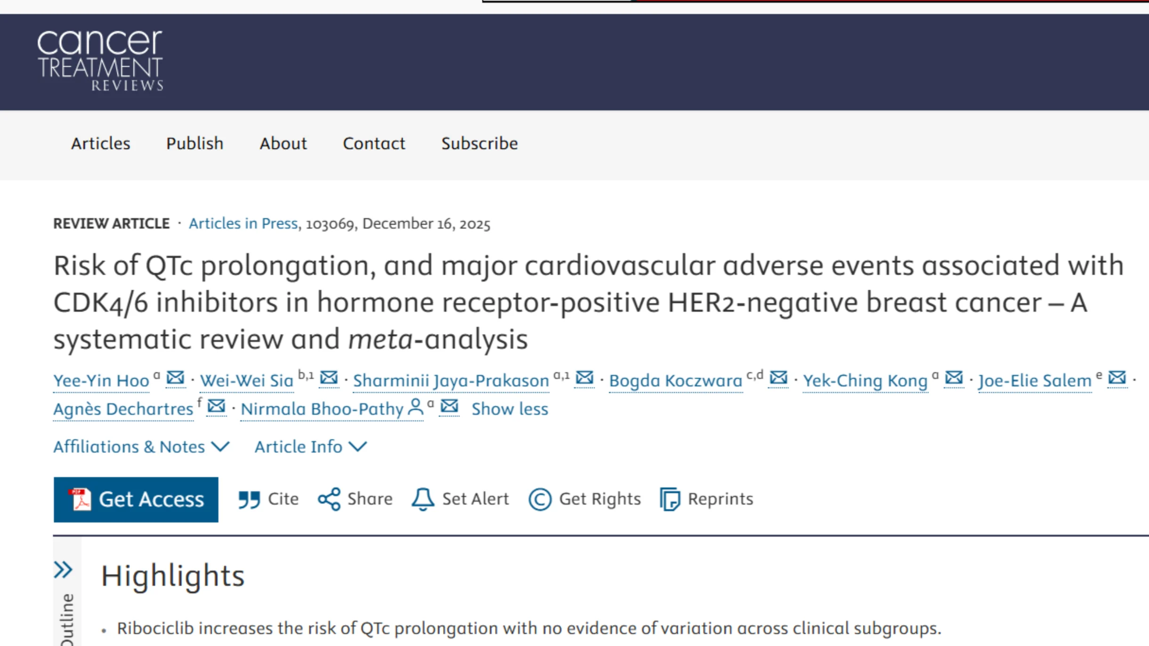Screen dimensions: 1149x646
Task: Expand the Affiliations & Notes section
Action: (x=141, y=446)
